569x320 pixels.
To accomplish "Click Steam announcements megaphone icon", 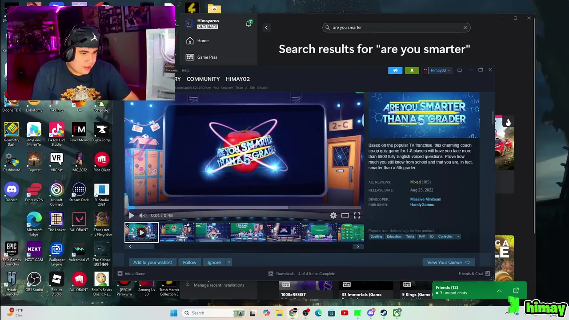I will click(x=395, y=70).
